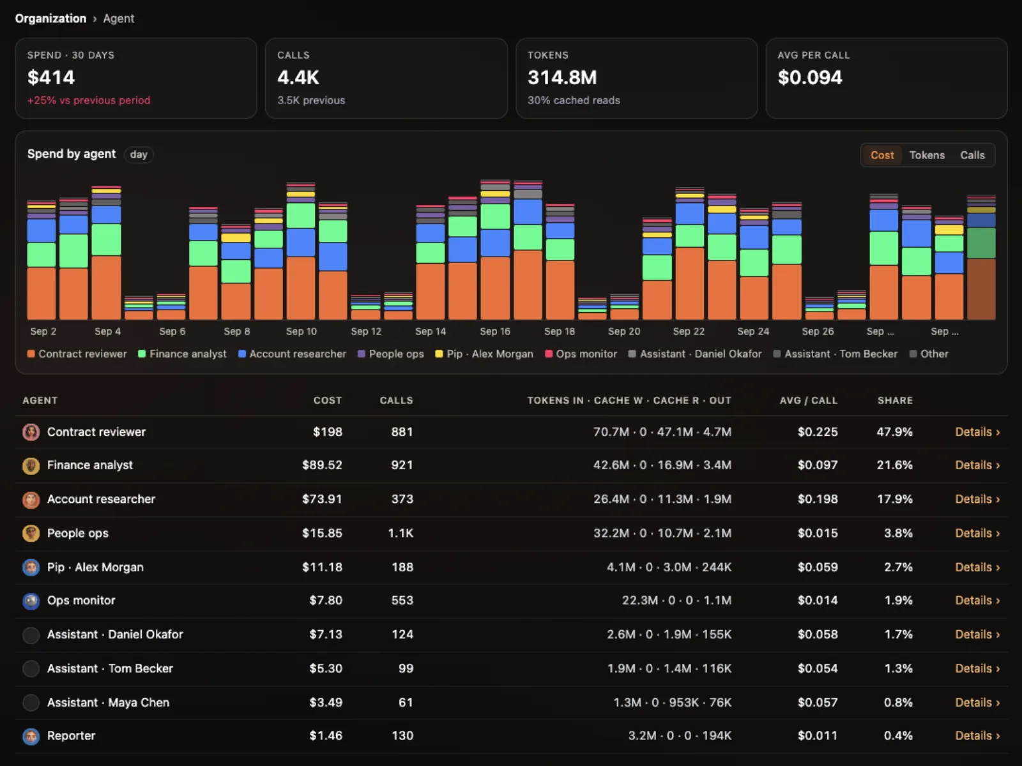Toggle Account researcher legend swatch

(242, 354)
